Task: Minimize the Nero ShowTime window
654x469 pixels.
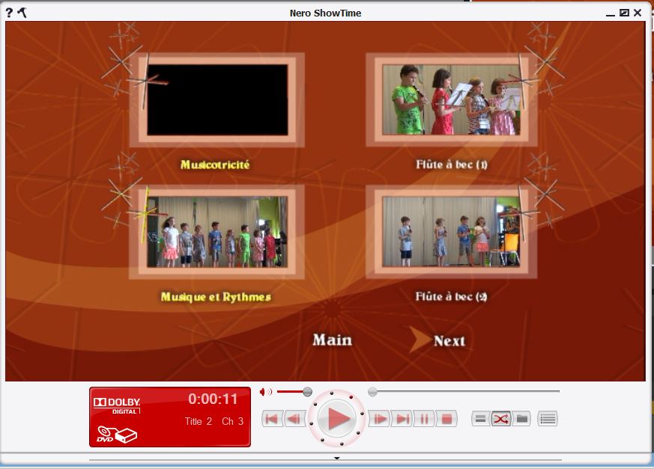Action: [611, 14]
